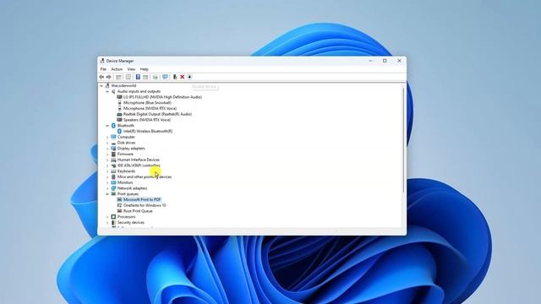541x304 pixels.
Task: Expand the Security devices category
Action: [x=107, y=222]
